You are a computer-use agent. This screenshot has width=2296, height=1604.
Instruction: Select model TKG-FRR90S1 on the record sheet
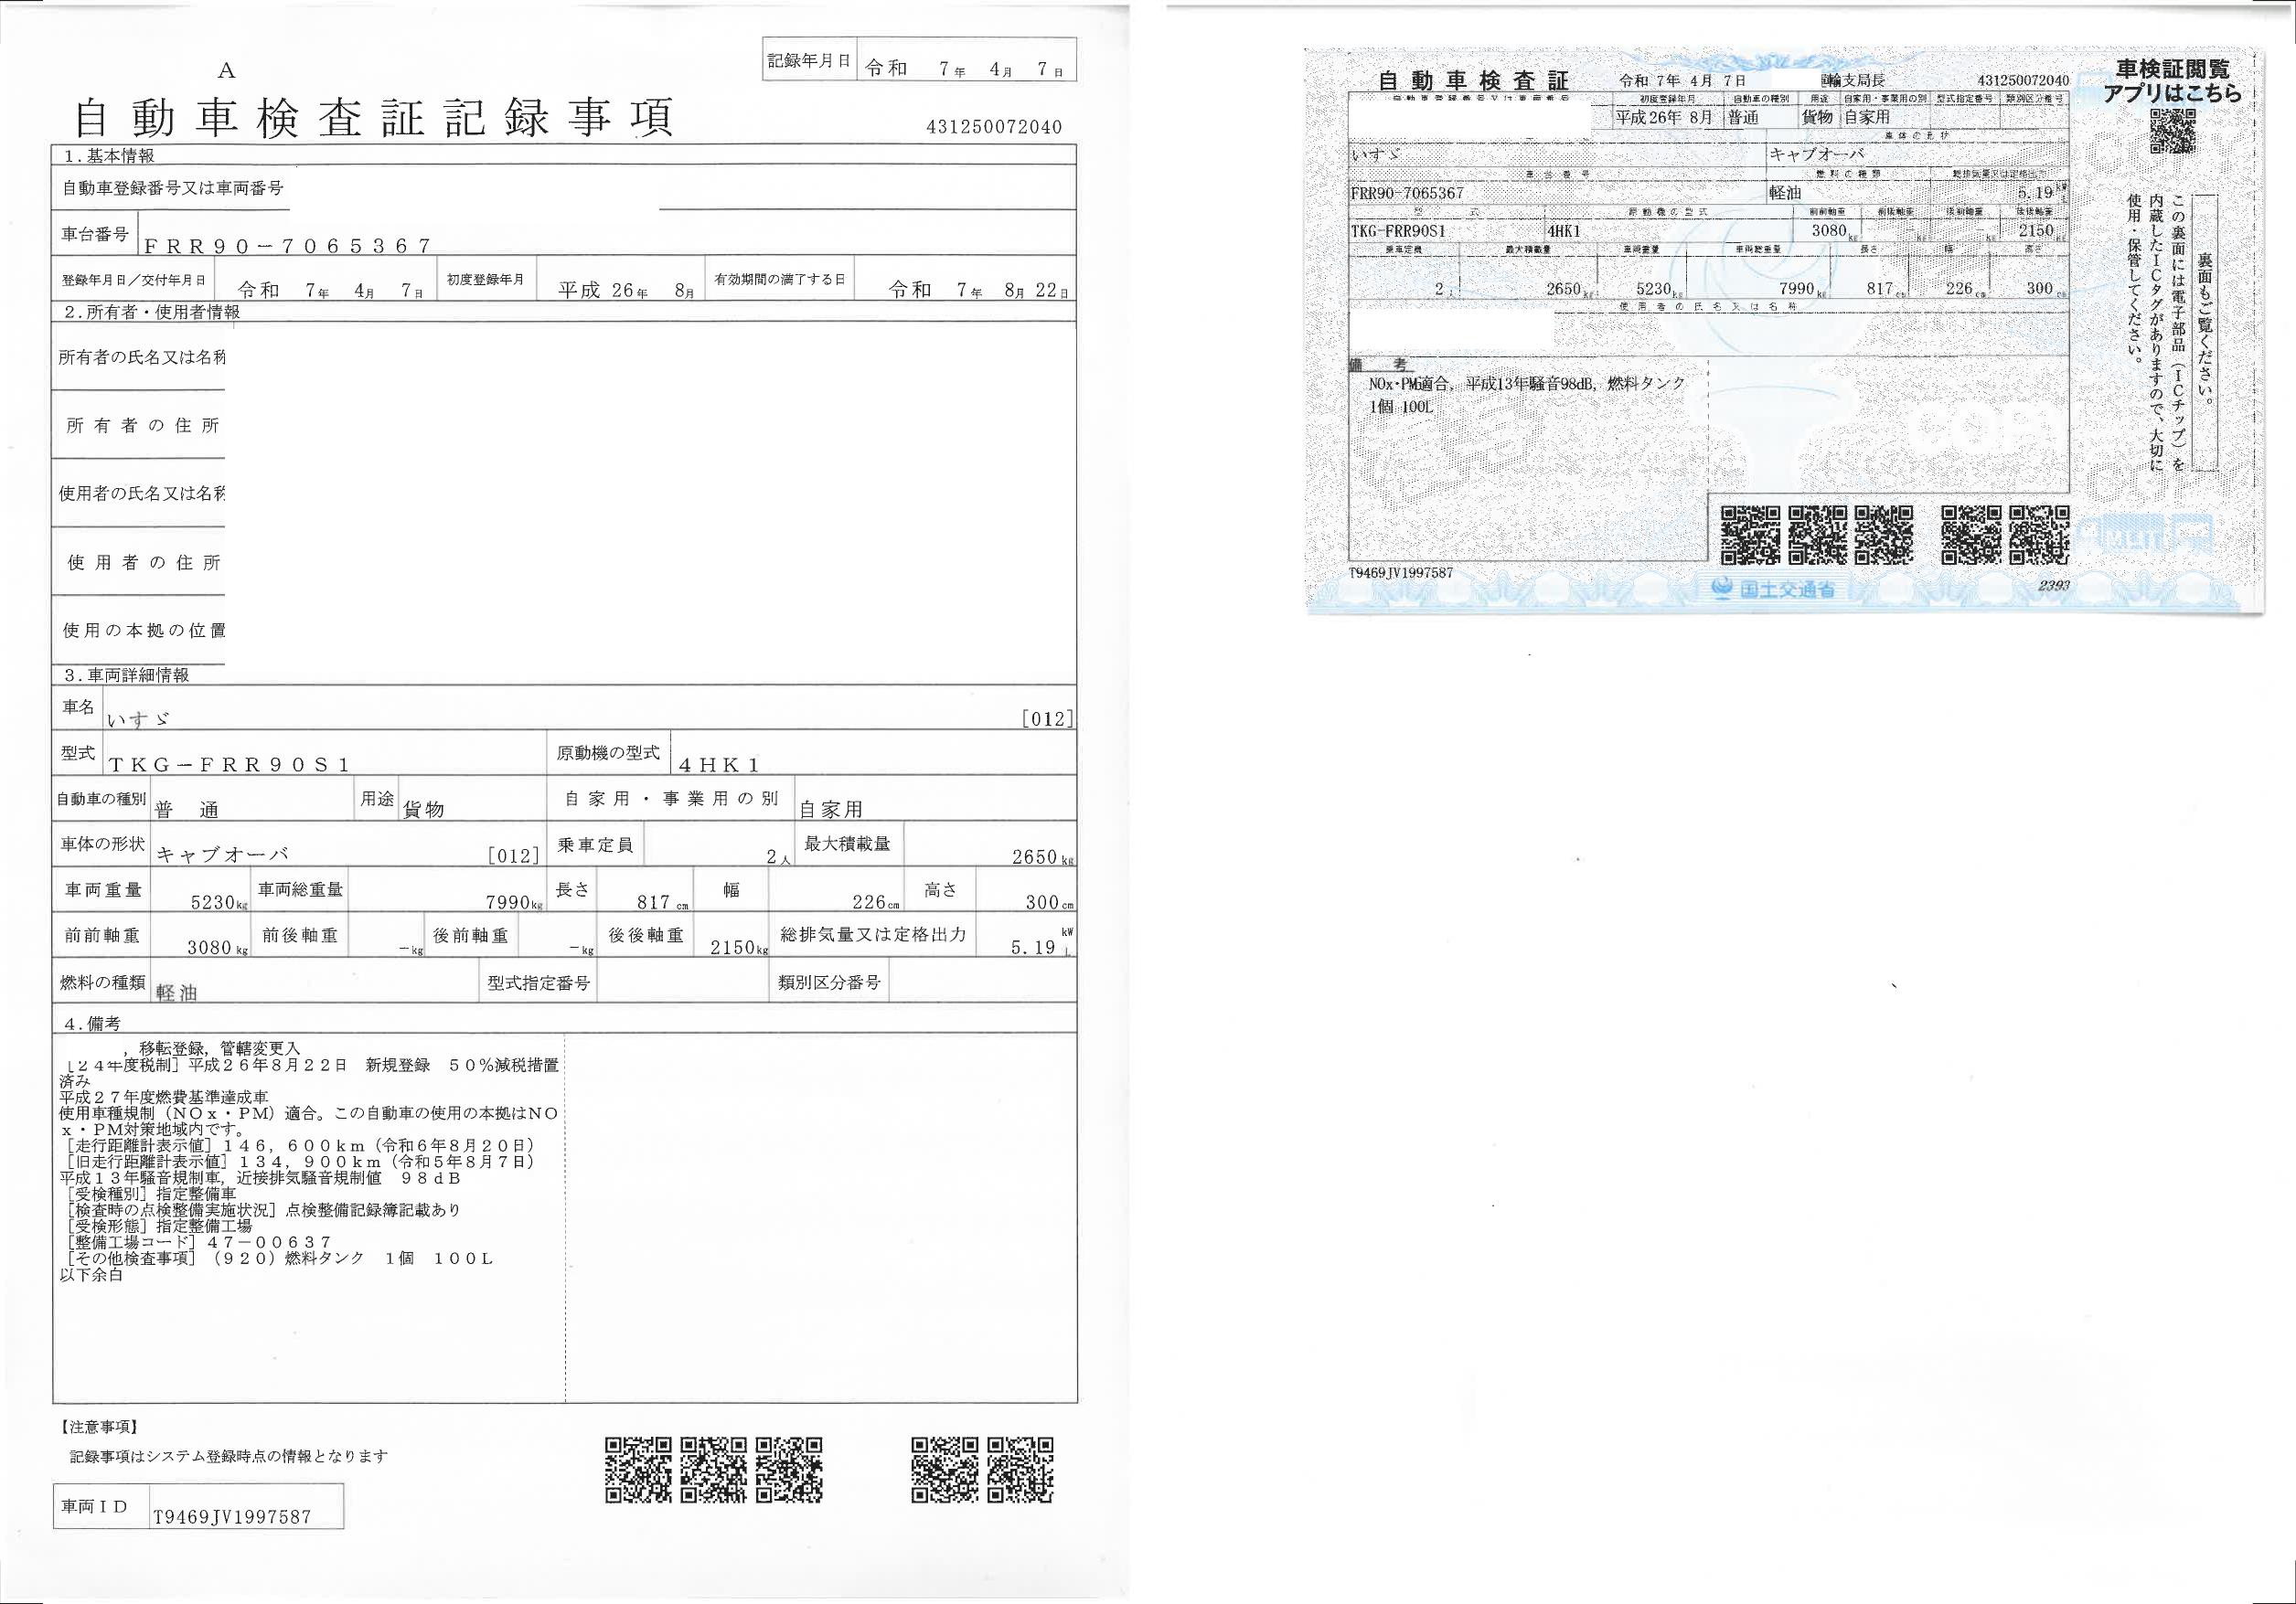pos(229,764)
